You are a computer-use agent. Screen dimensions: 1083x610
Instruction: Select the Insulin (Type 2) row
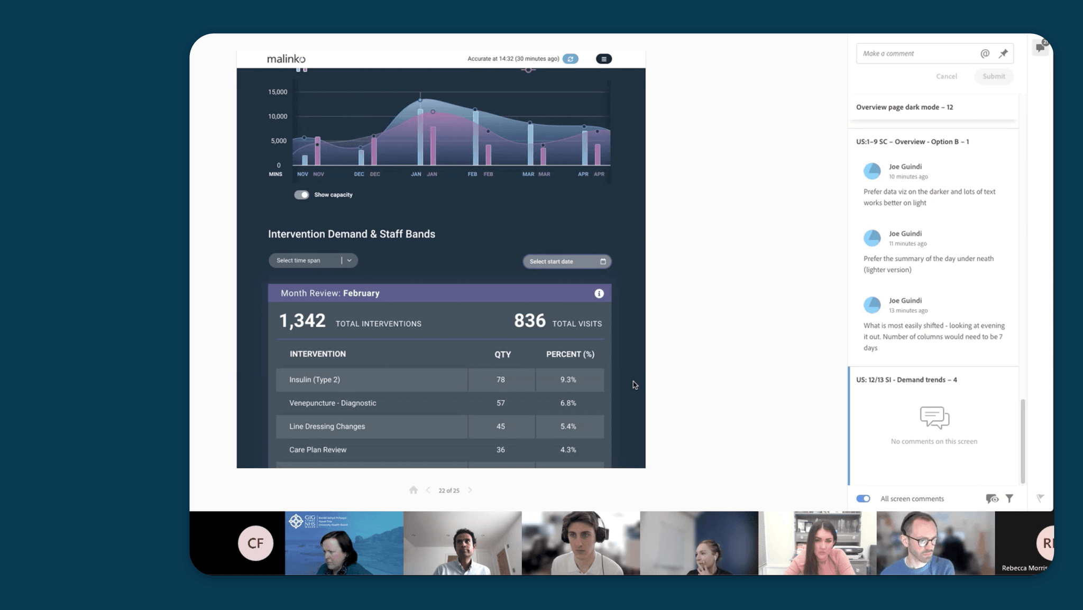(x=439, y=380)
